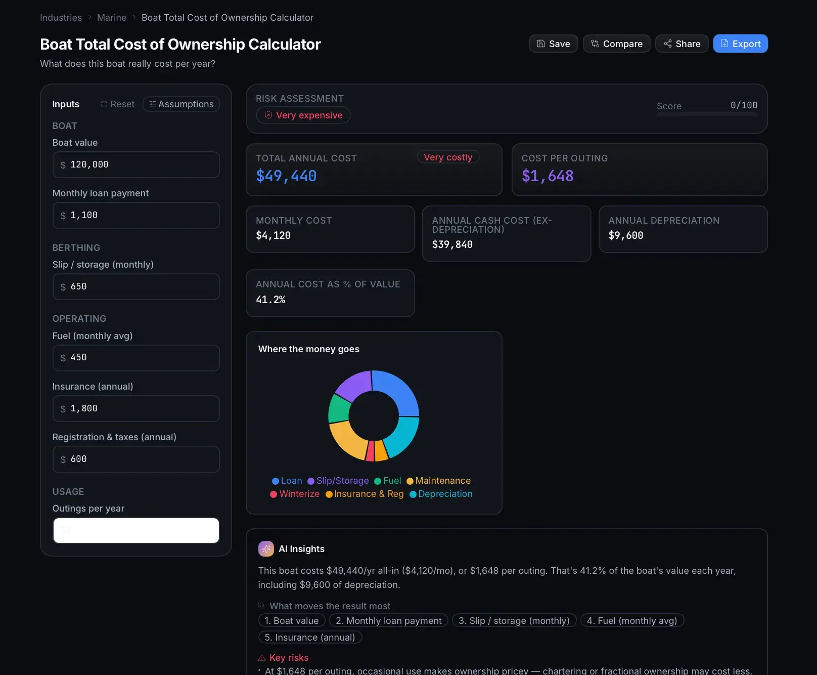Click the '4. Fuel (monthly avg)' chip
817x675 pixels.
pyautogui.click(x=632, y=620)
